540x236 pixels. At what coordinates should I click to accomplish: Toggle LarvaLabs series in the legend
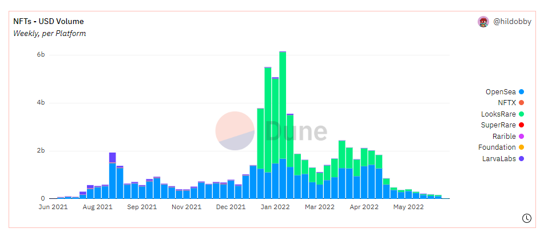click(503, 159)
